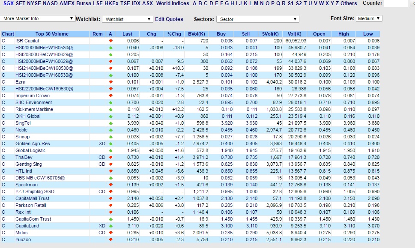This screenshot has width=415, height=248.
Task: Switch to the HKEx market tab
Action: [111, 3]
